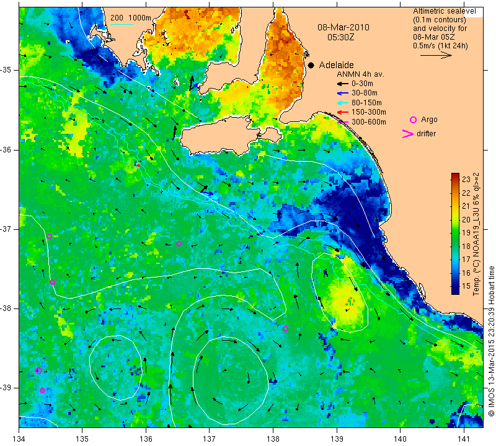Click the Adelaide city label
Screen dimensions: 496x446
tap(336, 65)
